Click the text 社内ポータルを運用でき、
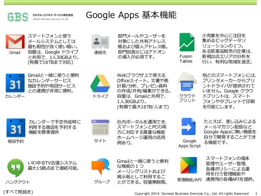This screenshot has width=261, height=196. coord(142,122)
